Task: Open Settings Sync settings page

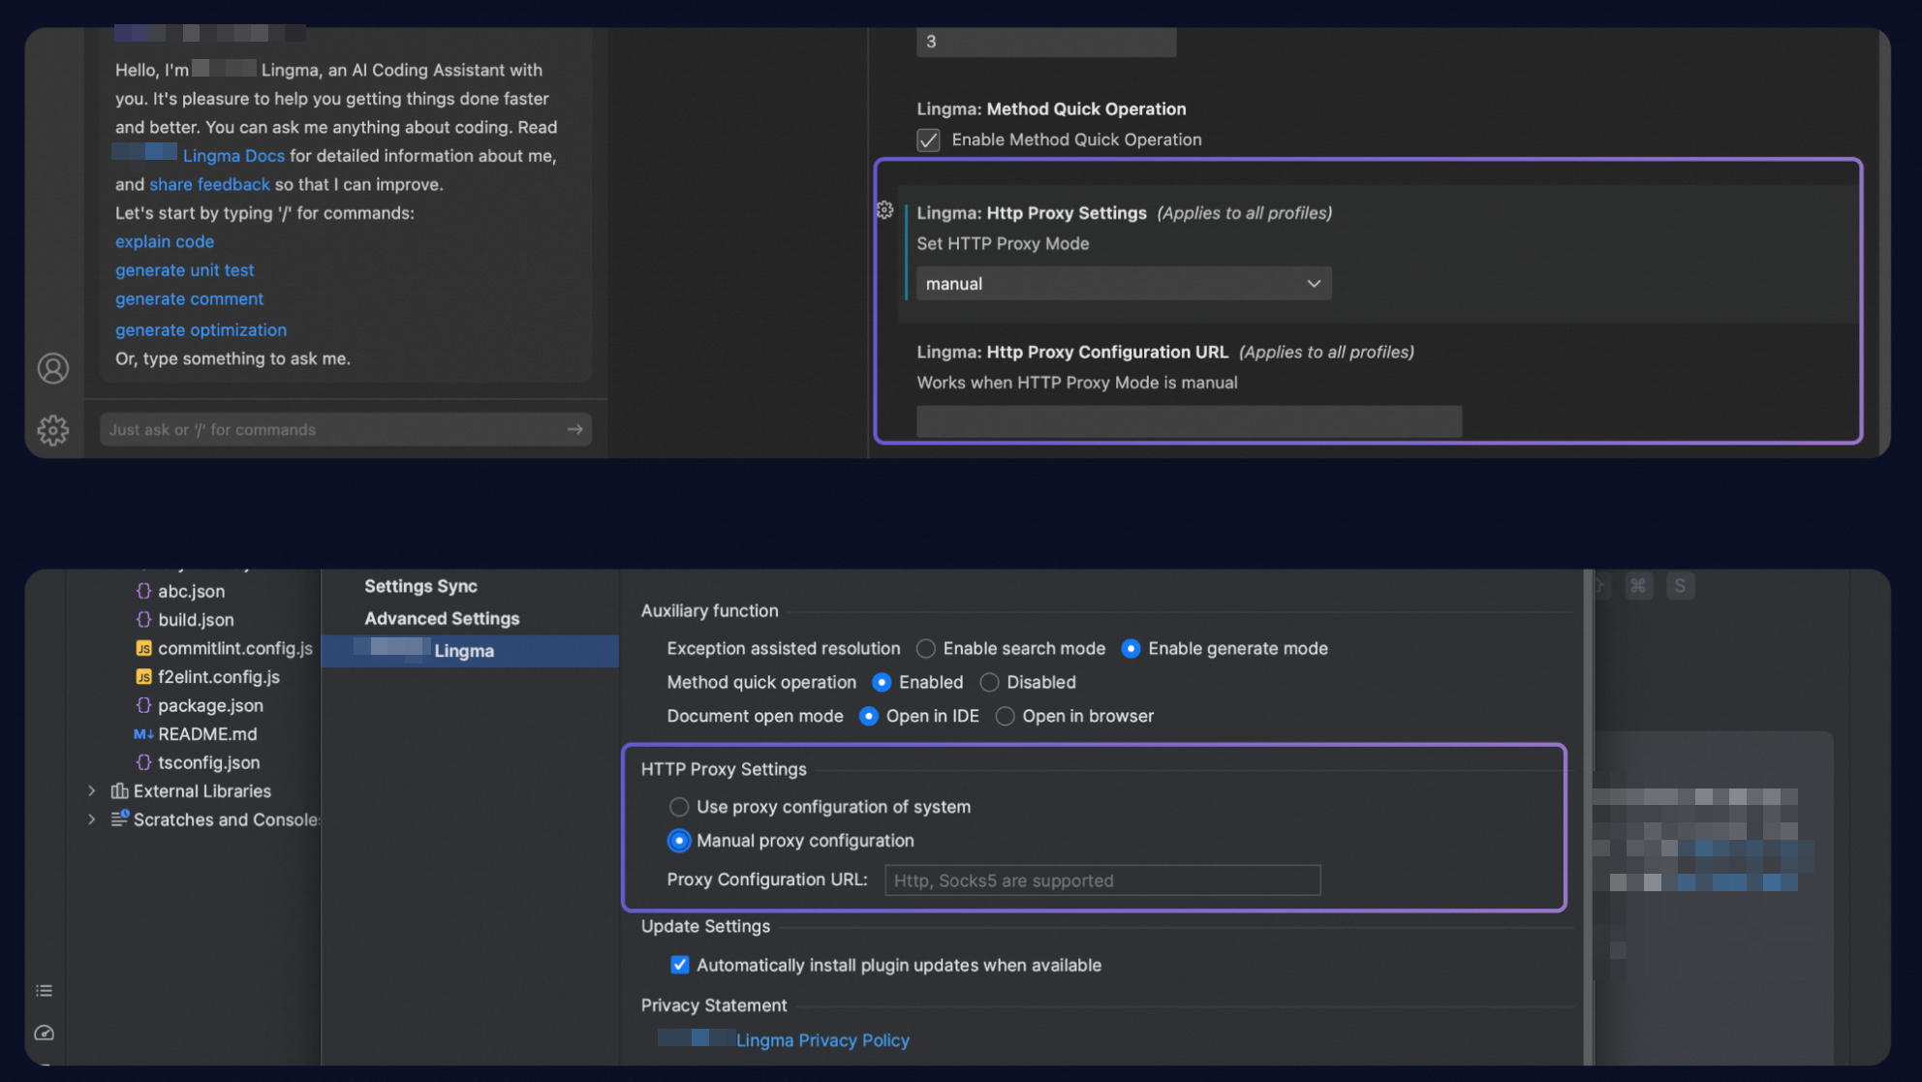Action: (420, 586)
